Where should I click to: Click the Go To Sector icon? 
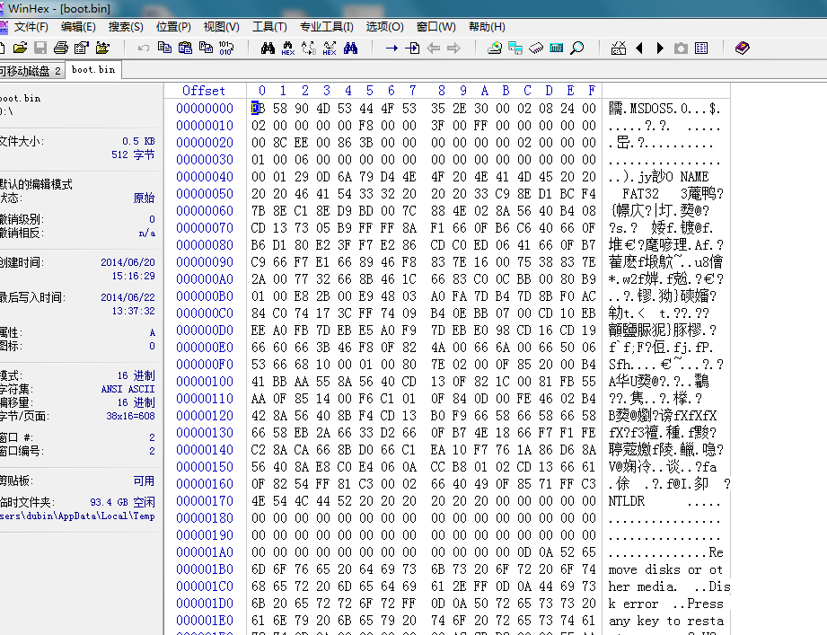412,48
